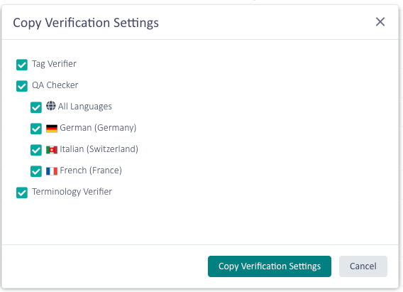Click the German flag icon
The height and width of the screenshot is (292, 403).
click(52, 129)
